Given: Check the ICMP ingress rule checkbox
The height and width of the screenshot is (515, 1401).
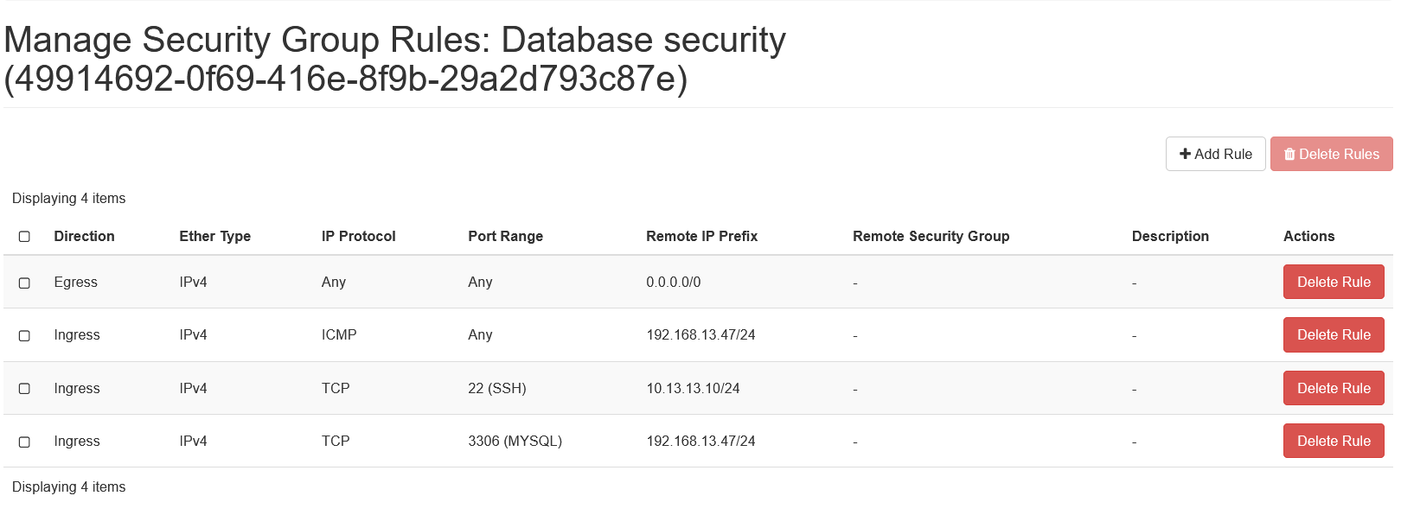Looking at the screenshot, I should tap(24, 335).
